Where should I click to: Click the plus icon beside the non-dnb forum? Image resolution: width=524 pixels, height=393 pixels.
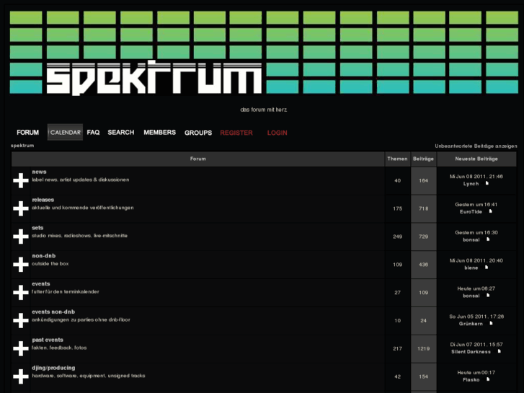click(x=21, y=265)
